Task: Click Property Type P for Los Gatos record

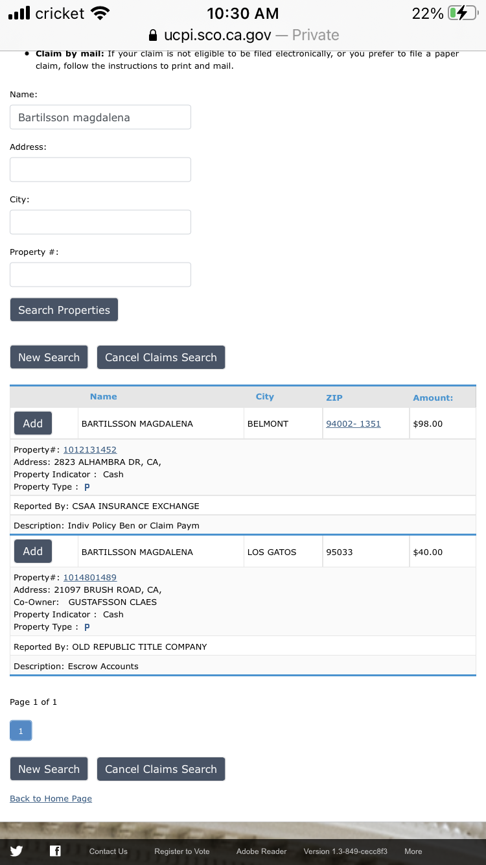Action: coord(87,627)
